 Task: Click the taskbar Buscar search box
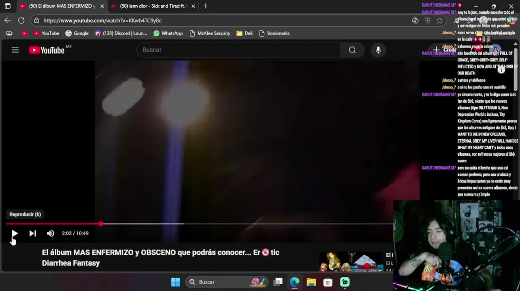[x=227, y=282]
